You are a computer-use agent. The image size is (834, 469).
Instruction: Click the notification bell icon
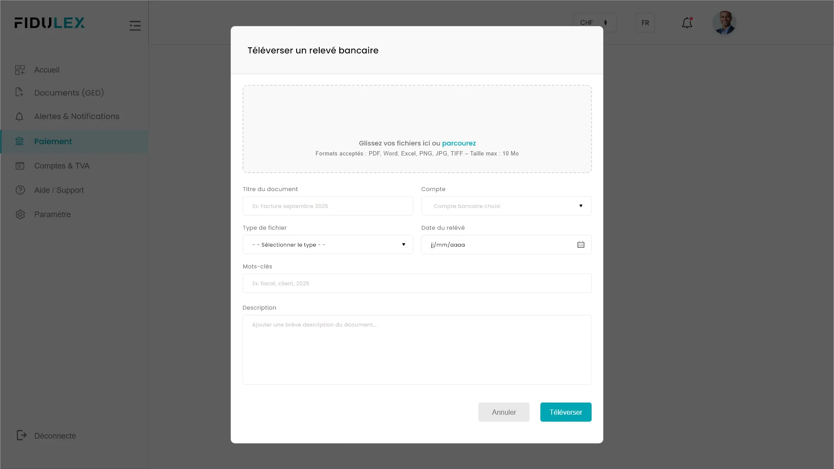coord(687,23)
